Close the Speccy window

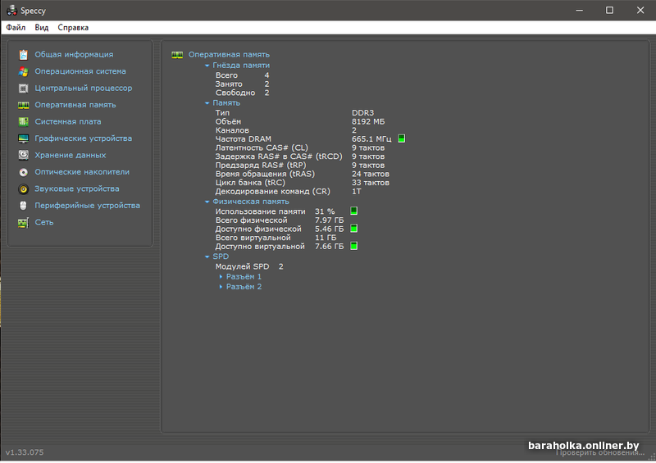coord(640,11)
